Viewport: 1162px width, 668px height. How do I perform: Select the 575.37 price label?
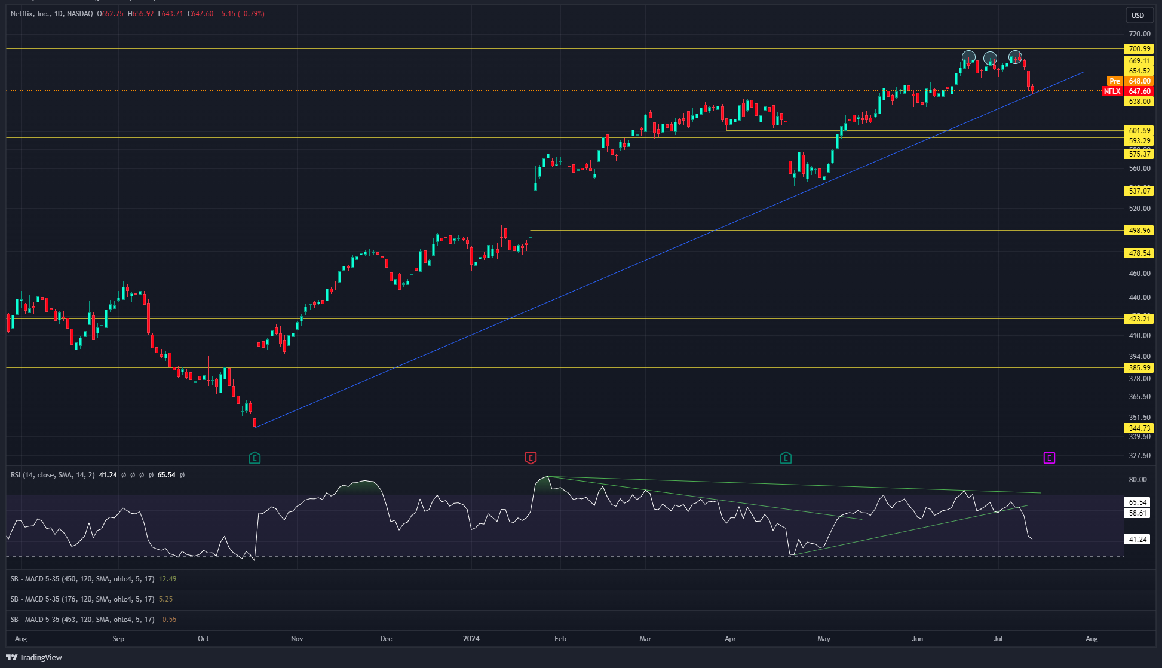[1139, 154]
